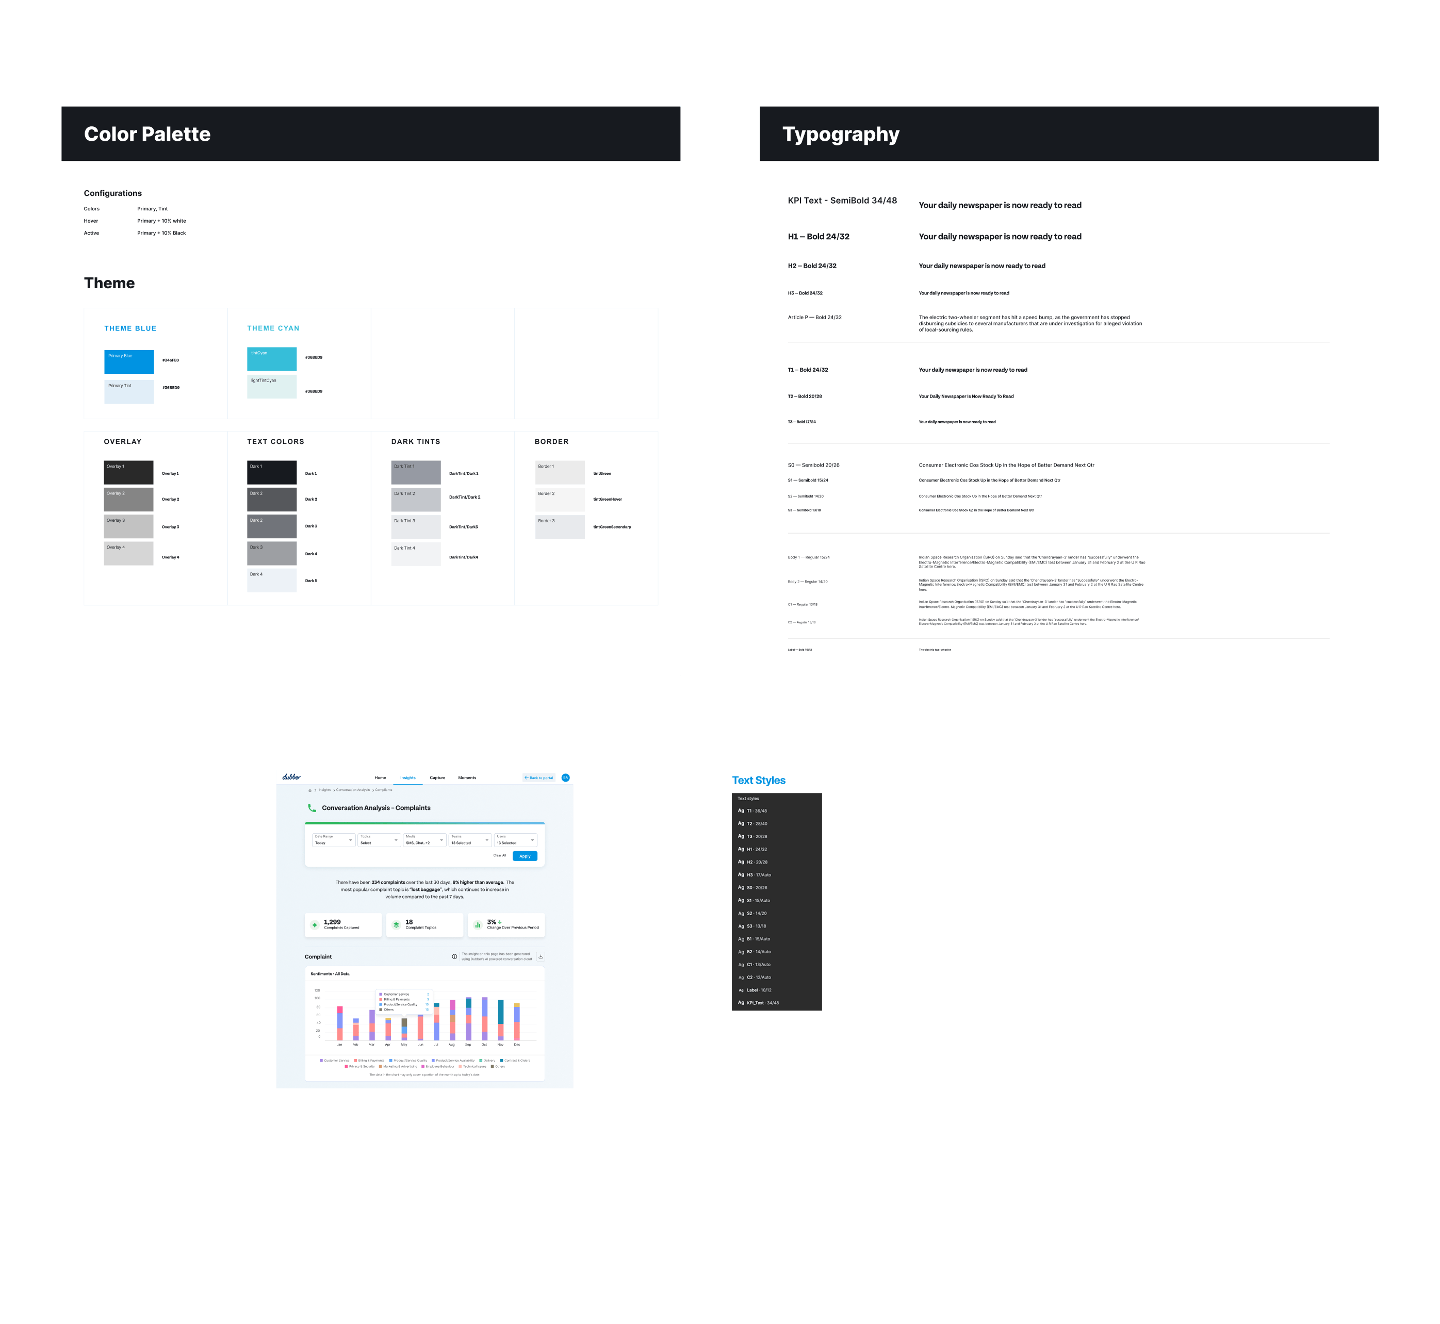Switch to the Moments tab
The width and height of the screenshot is (1440, 1324).
pyautogui.click(x=467, y=777)
